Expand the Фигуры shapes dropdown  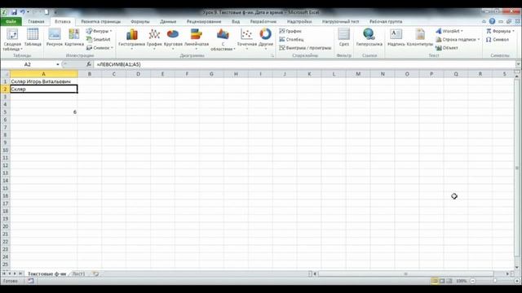(x=111, y=31)
